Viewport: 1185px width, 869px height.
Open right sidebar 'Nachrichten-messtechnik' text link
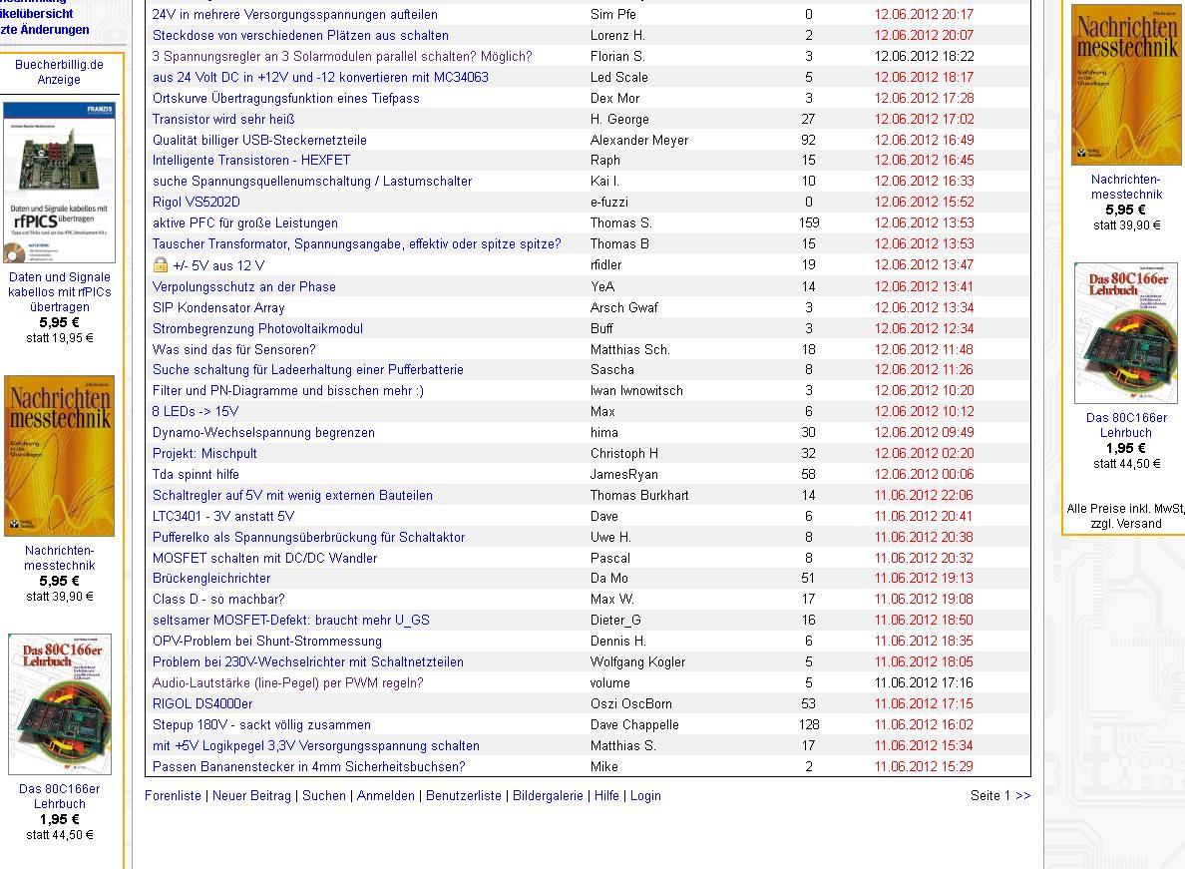pyautogui.click(x=1126, y=188)
